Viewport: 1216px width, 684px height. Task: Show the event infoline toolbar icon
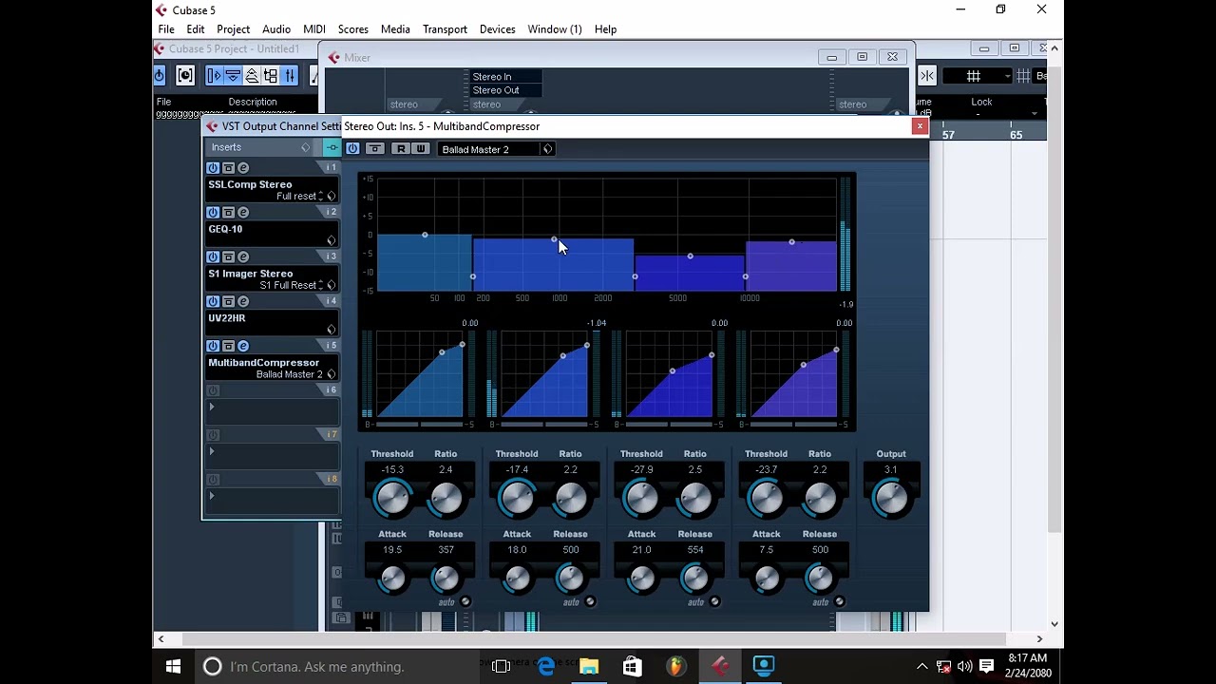(x=233, y=75)
